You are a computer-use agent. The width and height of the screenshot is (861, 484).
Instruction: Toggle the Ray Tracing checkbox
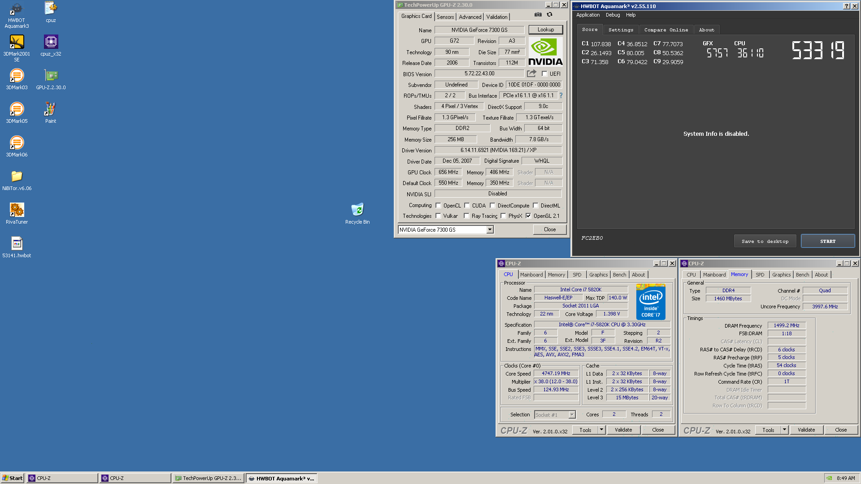coord(466,216)
